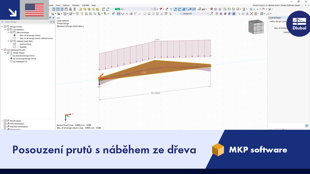
Task: Toggle the Max/Min Information checkbox
Action: click(x=5, y=127)
